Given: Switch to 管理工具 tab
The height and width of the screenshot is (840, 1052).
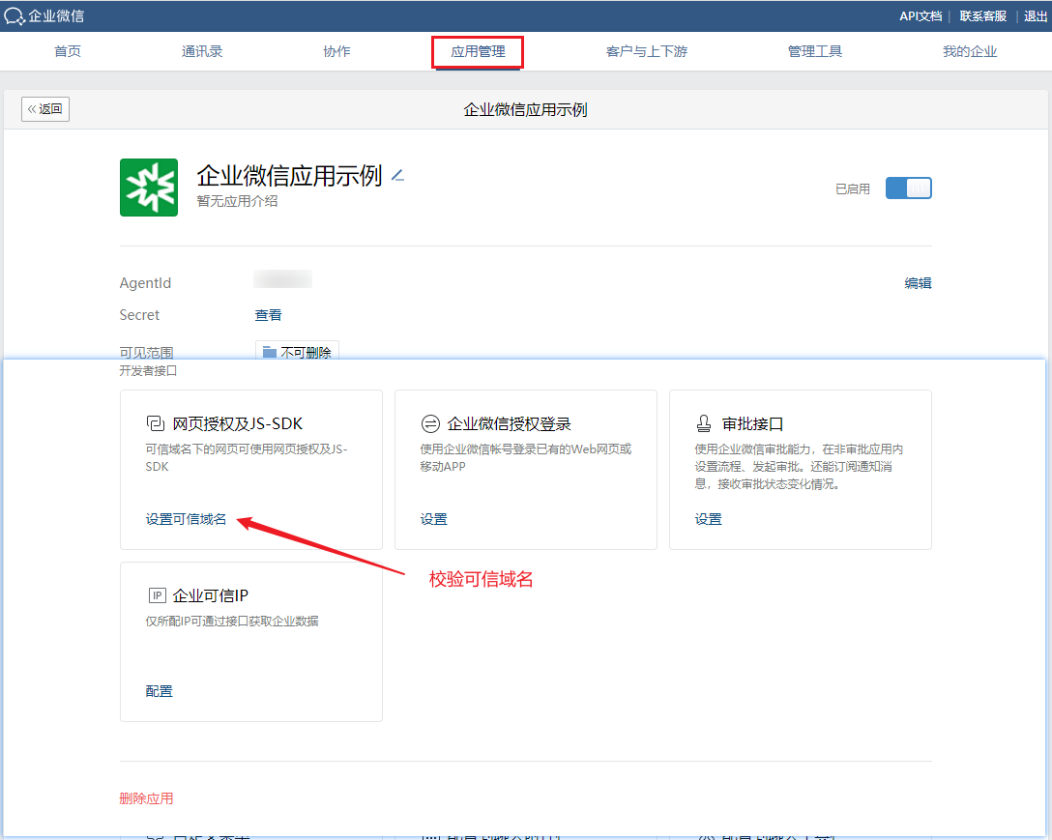Looking at the screenshot, I should point(814,51).
